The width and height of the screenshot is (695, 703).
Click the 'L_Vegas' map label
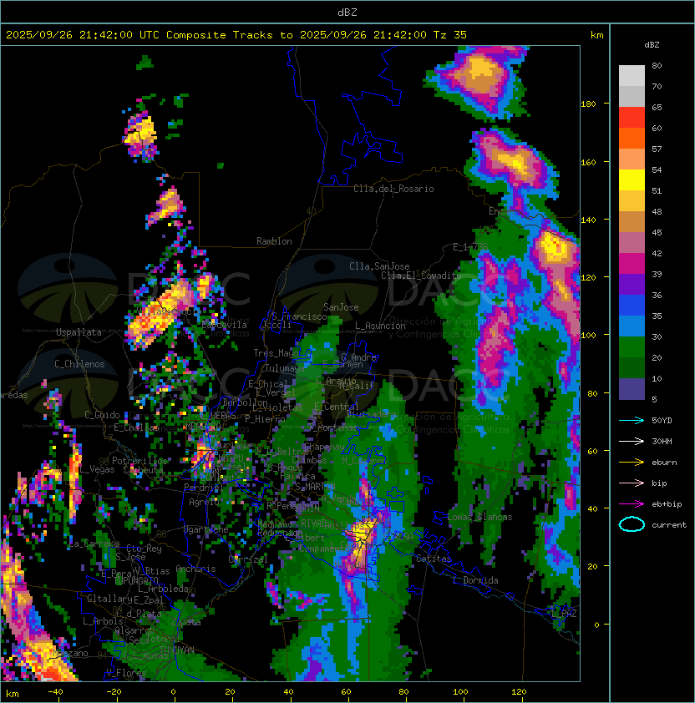pyautogui.click(x=97, y=469)
